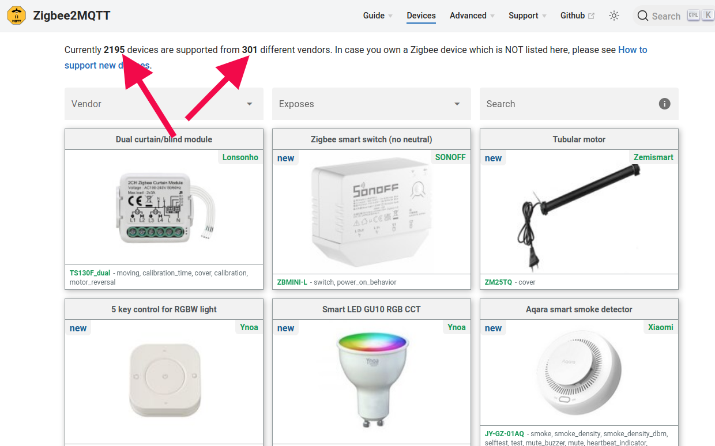Go to the Devices tab
The image size is (715, 446).
421,16
